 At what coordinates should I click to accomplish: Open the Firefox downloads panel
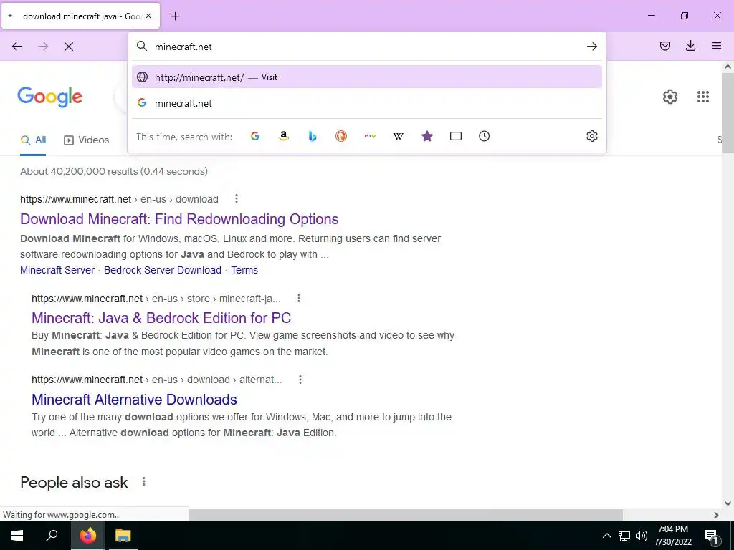[690, 46]
